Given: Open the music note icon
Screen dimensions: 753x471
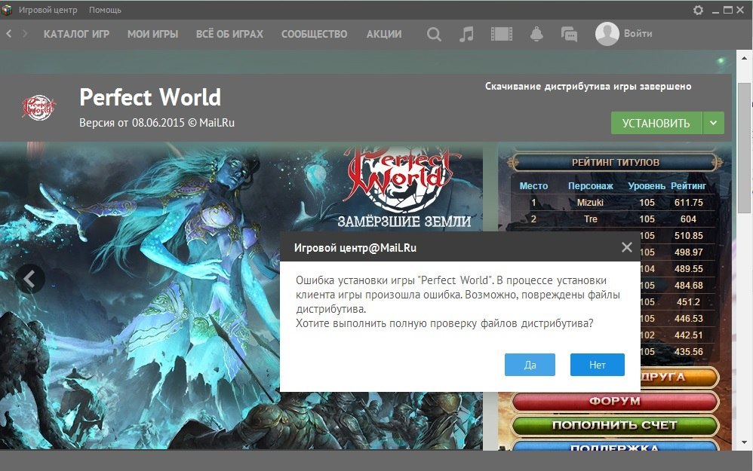Looking at the screenshot, I should 467,34.
